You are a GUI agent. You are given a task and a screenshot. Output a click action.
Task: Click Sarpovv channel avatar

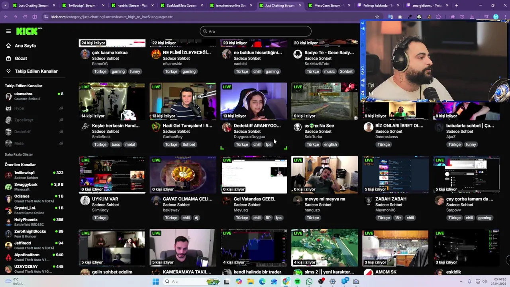click(x=439, y=201)
